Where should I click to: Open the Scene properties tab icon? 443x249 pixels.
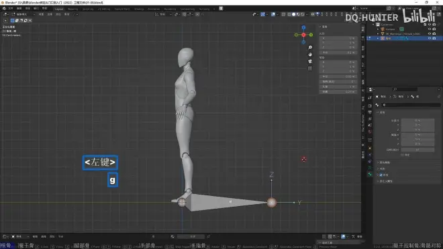370,126
